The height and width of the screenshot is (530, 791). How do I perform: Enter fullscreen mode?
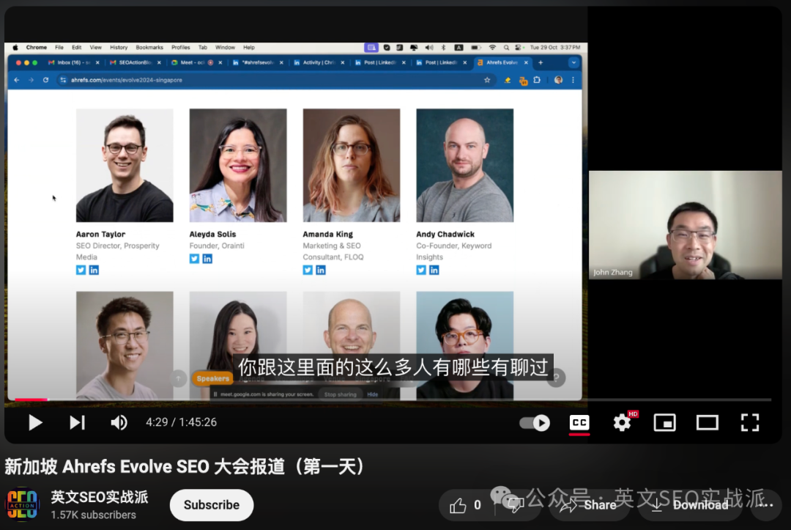[x=749, y=422]
